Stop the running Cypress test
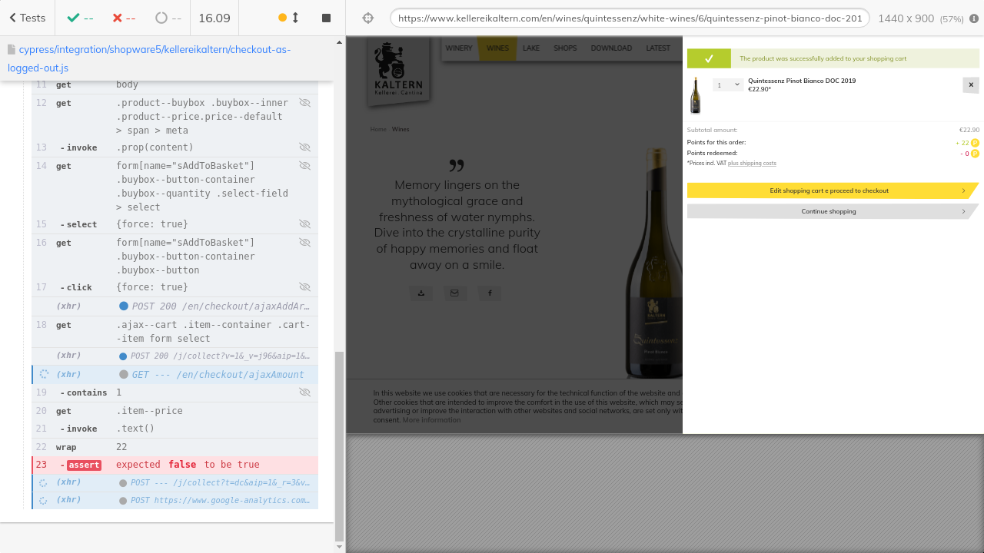Screen dimensions: 984x553 pos(326,18)
